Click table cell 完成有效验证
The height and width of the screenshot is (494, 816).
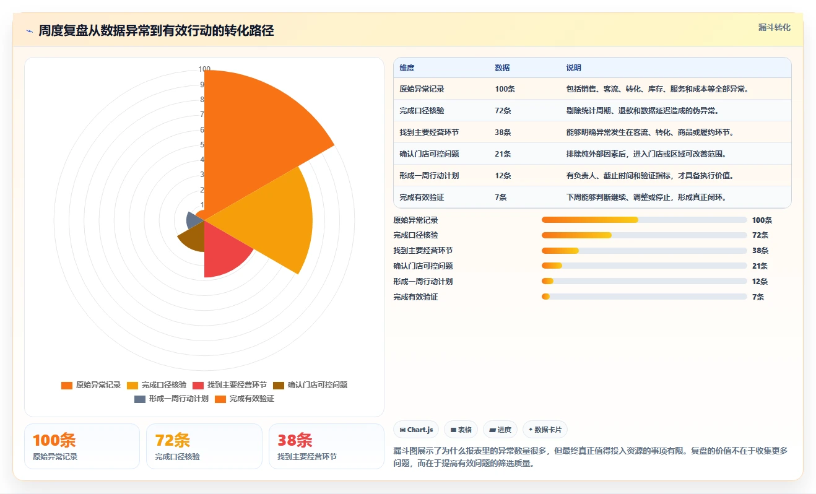422,197
